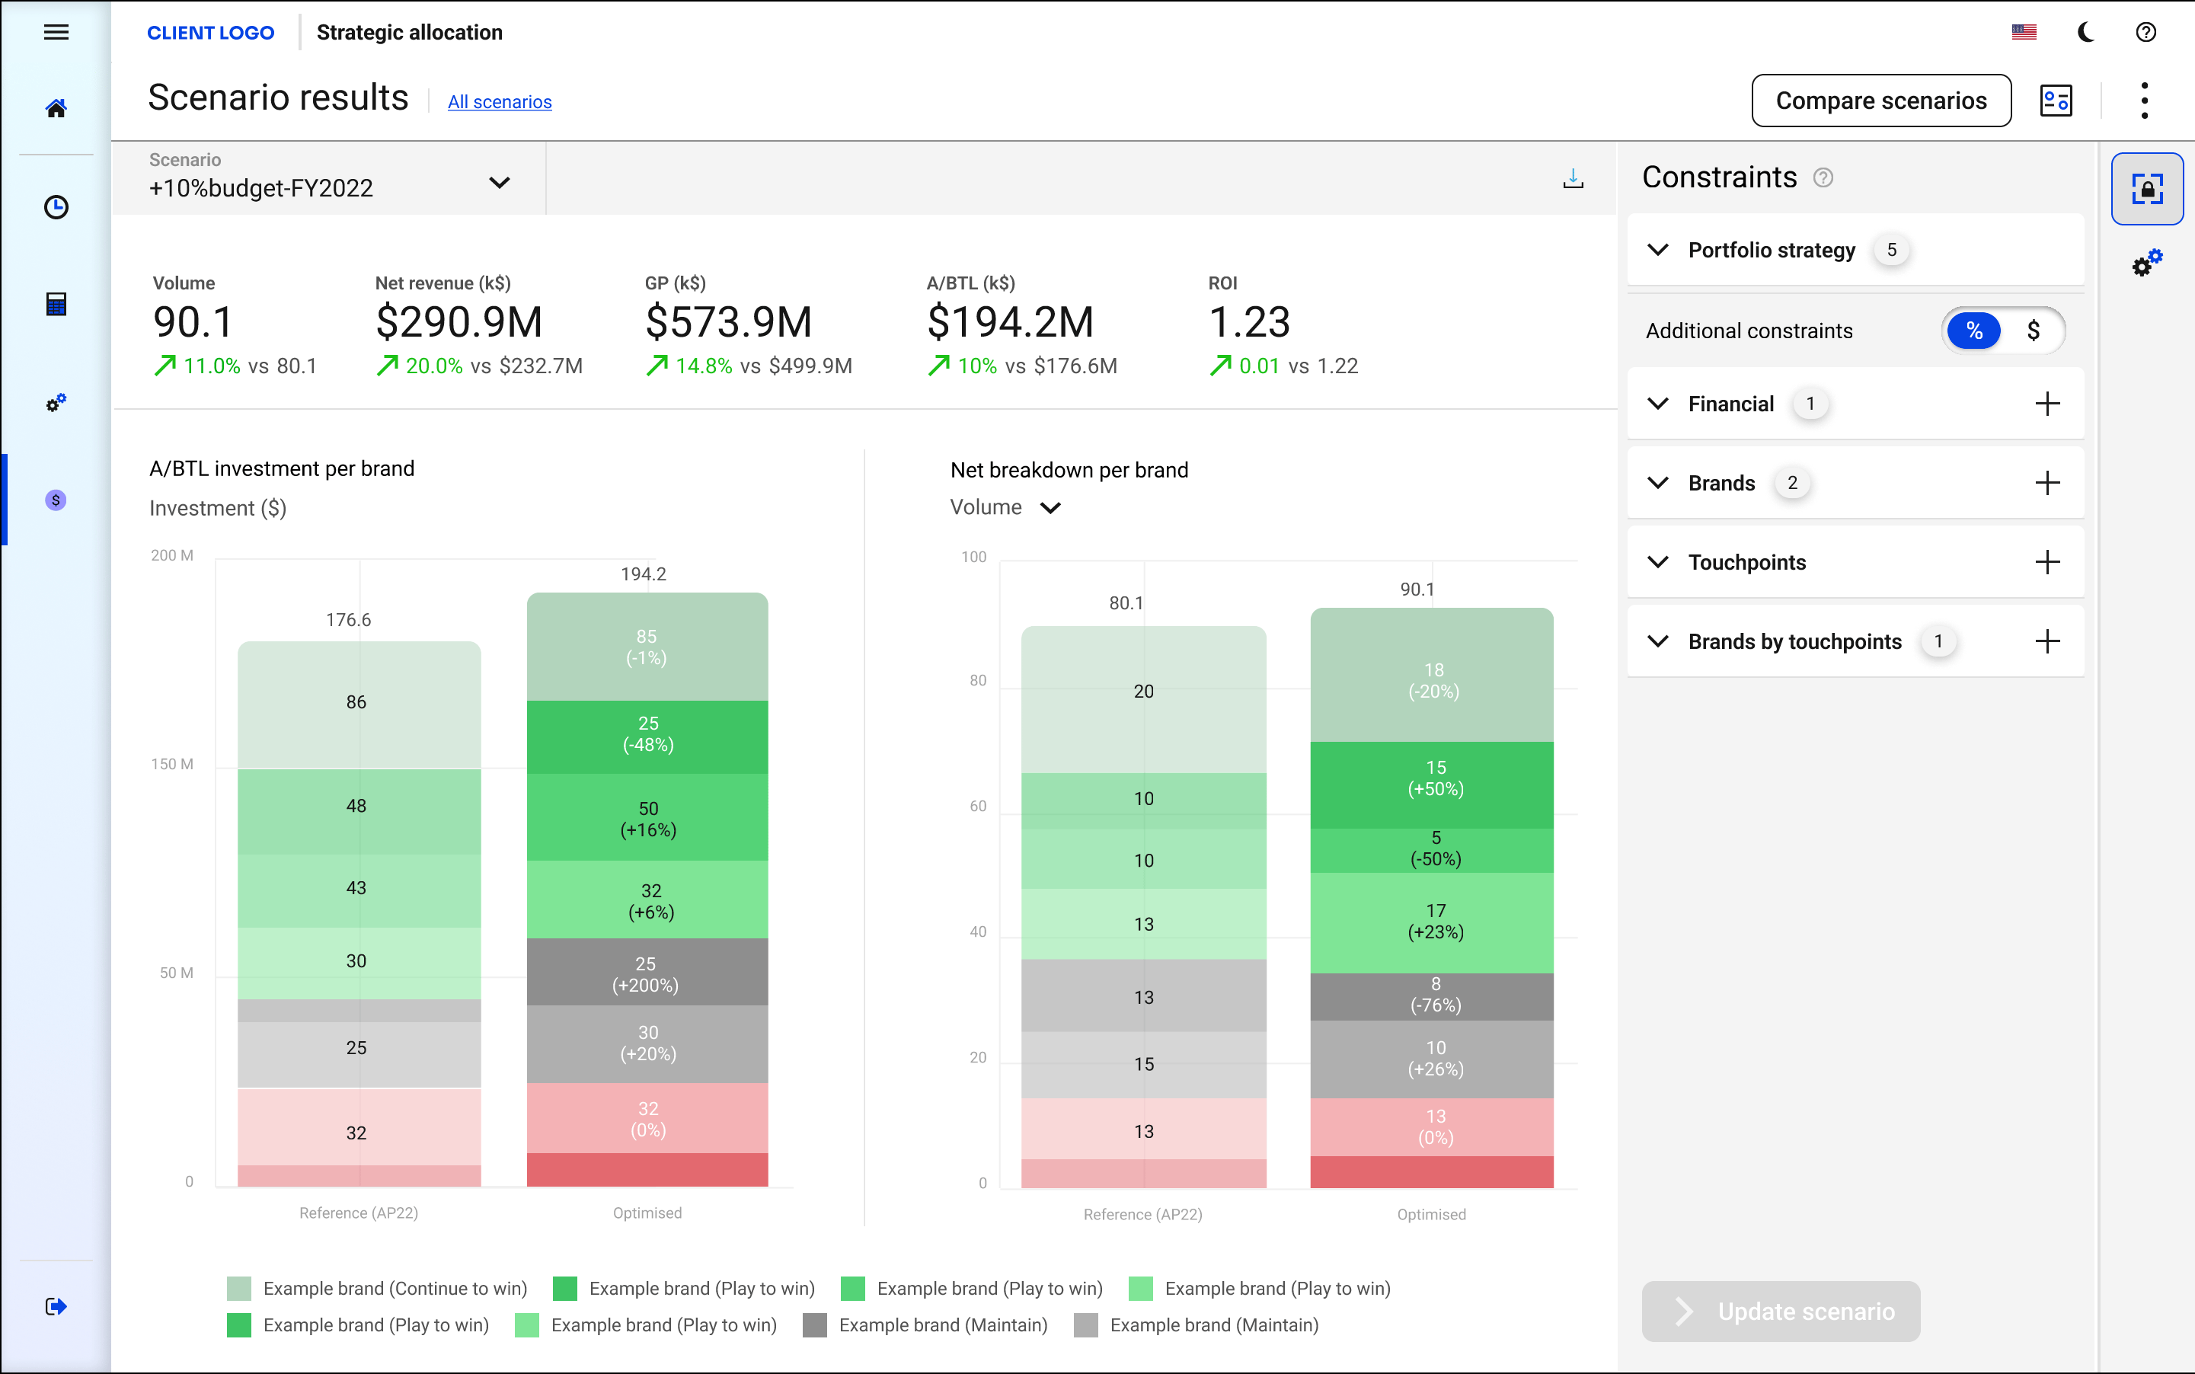Open the three-dot more options menu
Viewport: 2195px width, 1374px height.
[x=2144, y=101]
